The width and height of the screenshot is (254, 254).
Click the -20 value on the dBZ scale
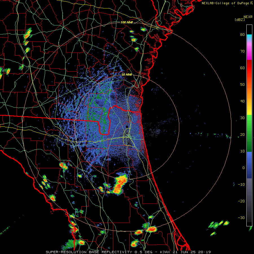(241, 201)
